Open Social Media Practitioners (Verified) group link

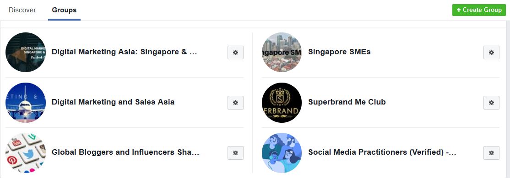pyautogui.click(x=382, y=152)
